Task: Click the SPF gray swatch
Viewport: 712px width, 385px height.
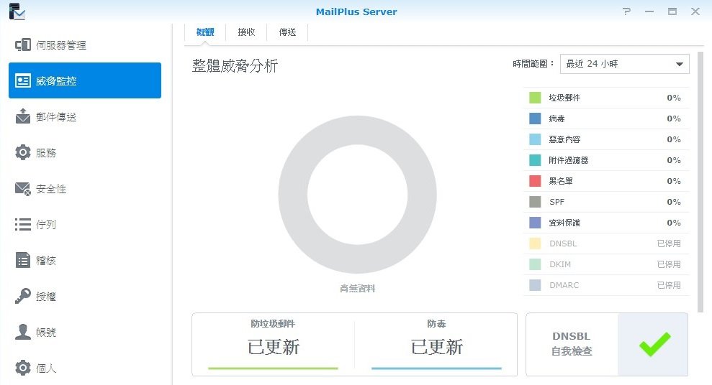Action: pyautogui.click(x=535, y=202)
